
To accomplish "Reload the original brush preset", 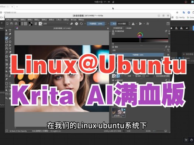I will click(x=81, y=24).
